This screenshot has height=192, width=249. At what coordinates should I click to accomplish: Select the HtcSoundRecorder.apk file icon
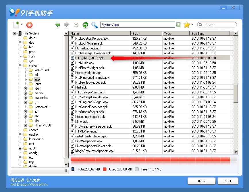point(72,107)
